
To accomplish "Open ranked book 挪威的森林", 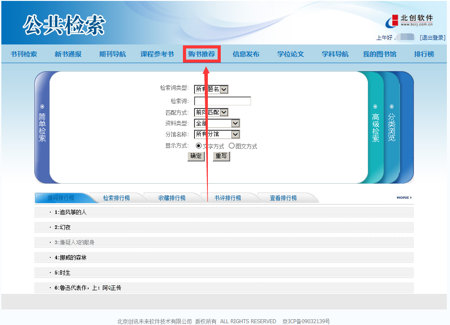I will click(73, 257).
